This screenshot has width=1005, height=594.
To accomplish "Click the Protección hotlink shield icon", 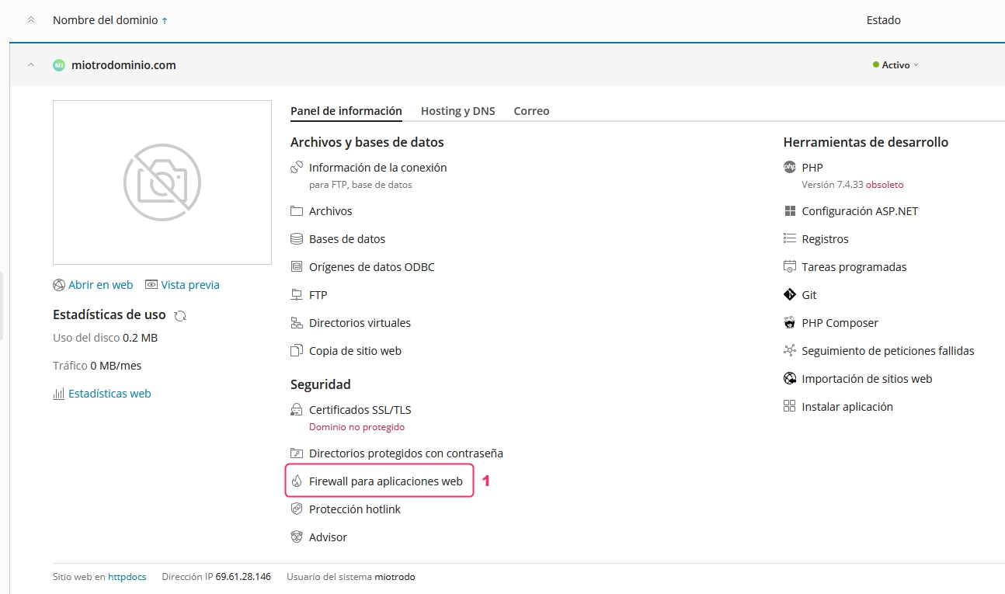I will (297, 509).
